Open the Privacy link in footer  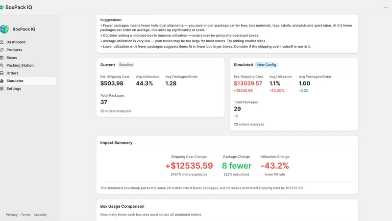point(12,215)
